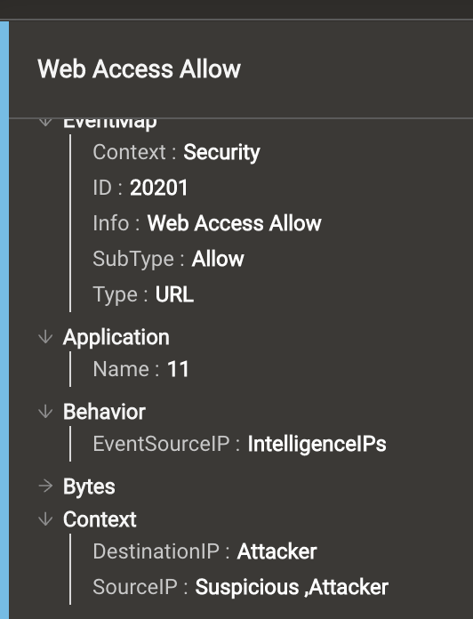Click the Application Name value 11
This screenshot has height=619, width=473.
(178, 369)
